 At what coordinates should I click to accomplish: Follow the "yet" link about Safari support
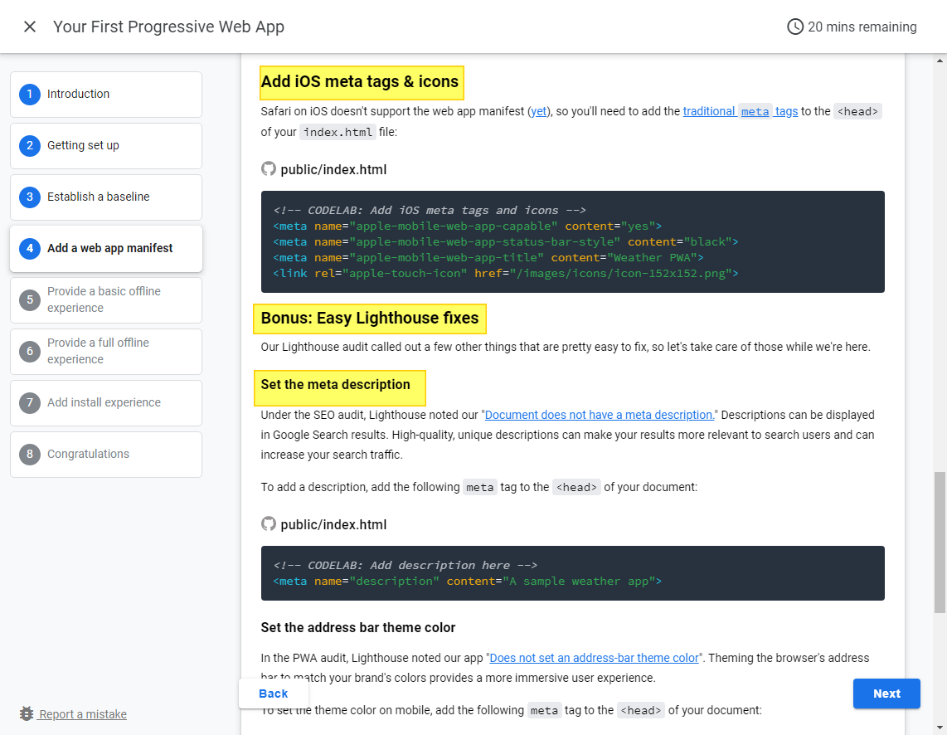tap(538, 111)
